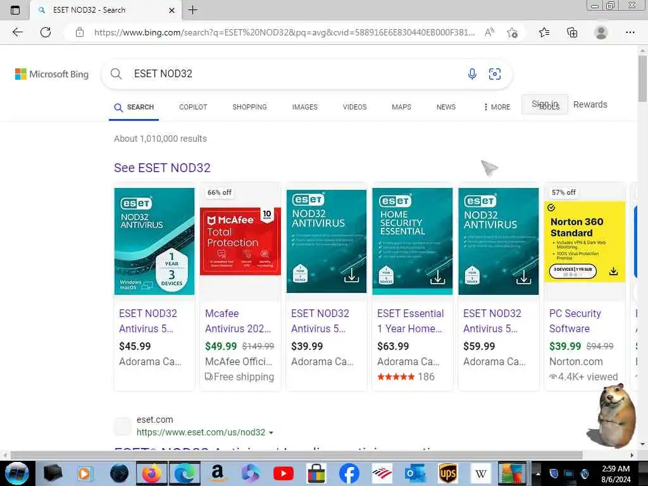The image size is (648, 486).
Task: Click the $59.99 ESET NOD32 Antivirus image
Action: point(499,241)
